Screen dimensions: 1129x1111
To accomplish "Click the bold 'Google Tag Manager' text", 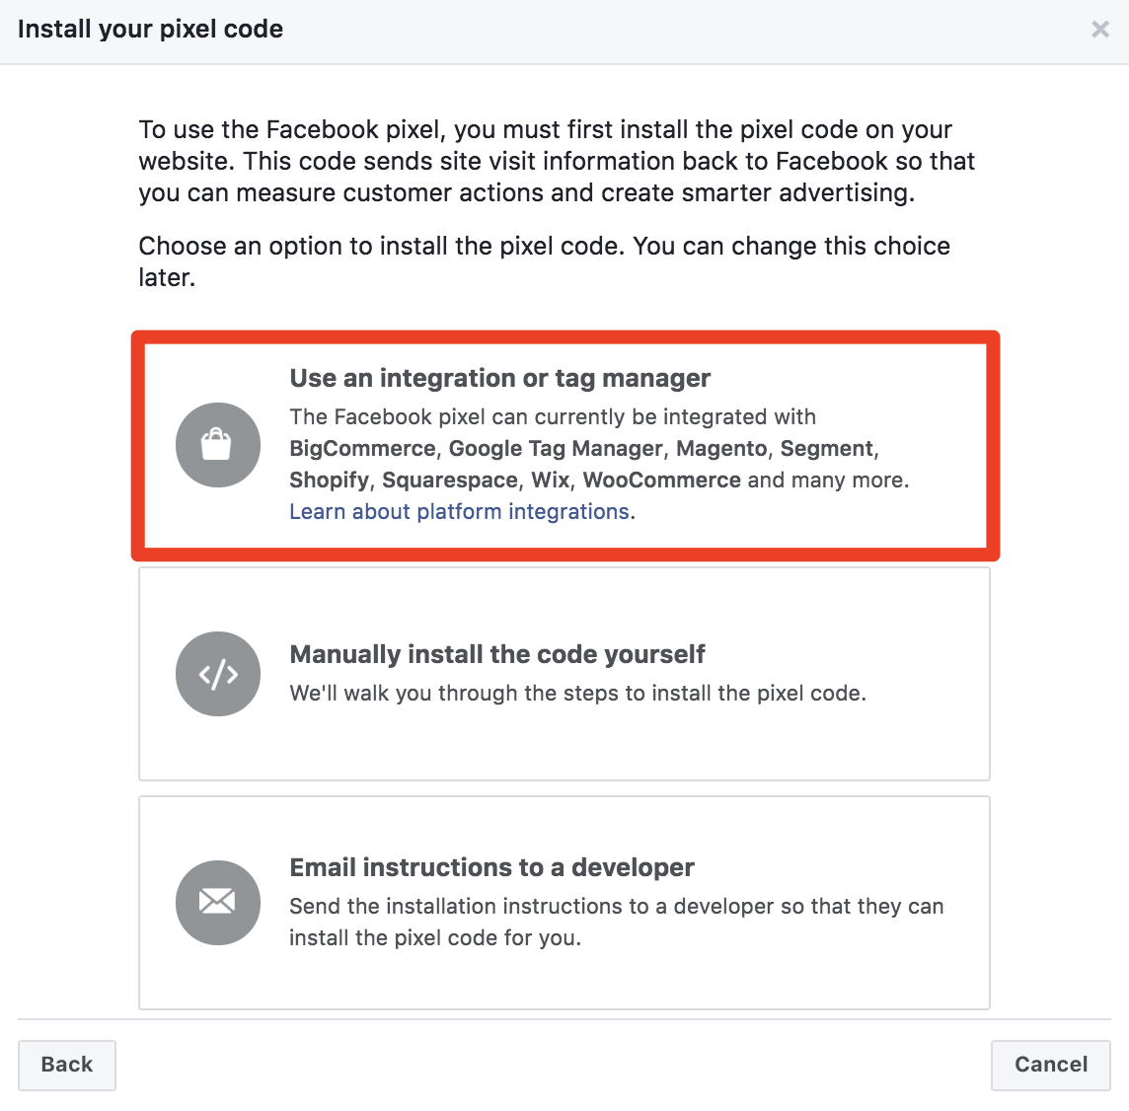I will point(556,448).
